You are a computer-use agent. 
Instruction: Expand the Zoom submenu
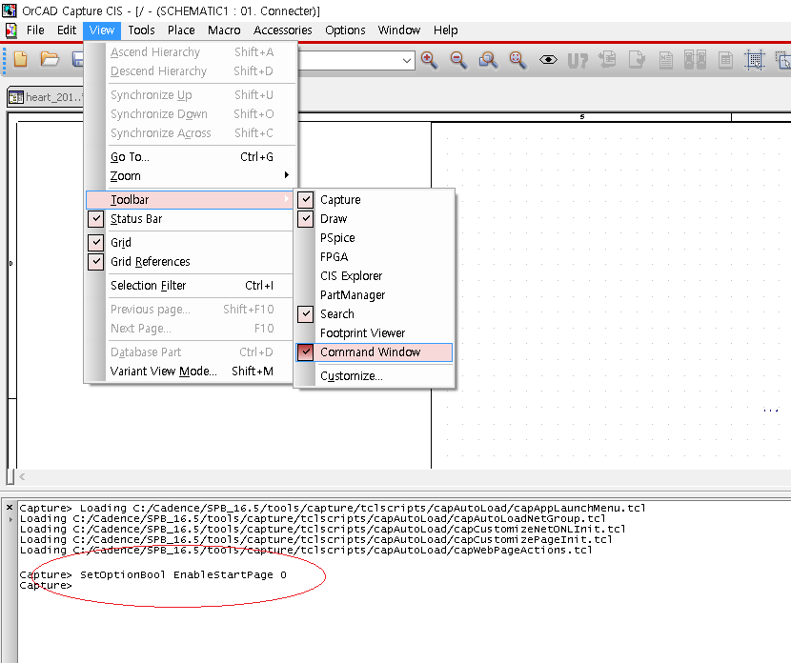190,176
